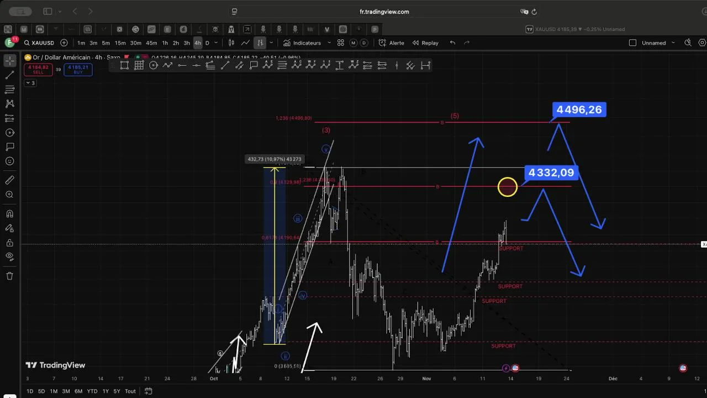
Task: Click the blue BUY price button
Action: point(78,70)
